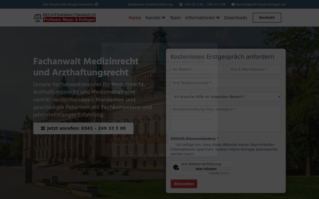Focus the 'Ihre E-Mail-Adresse' input field
The image size is (319, 199).
tap(254, 70)
